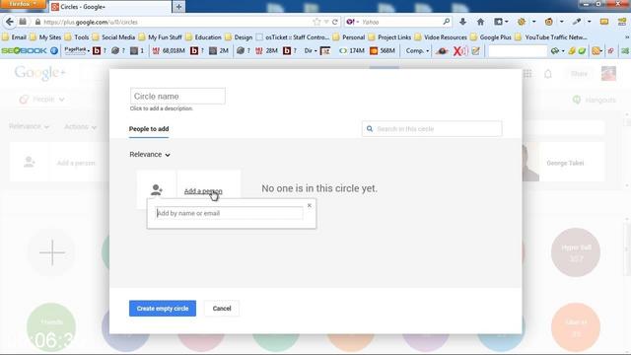Expand the Dir dropdown in SEO toolbar

pyautogui.click(x=310, y=50)
